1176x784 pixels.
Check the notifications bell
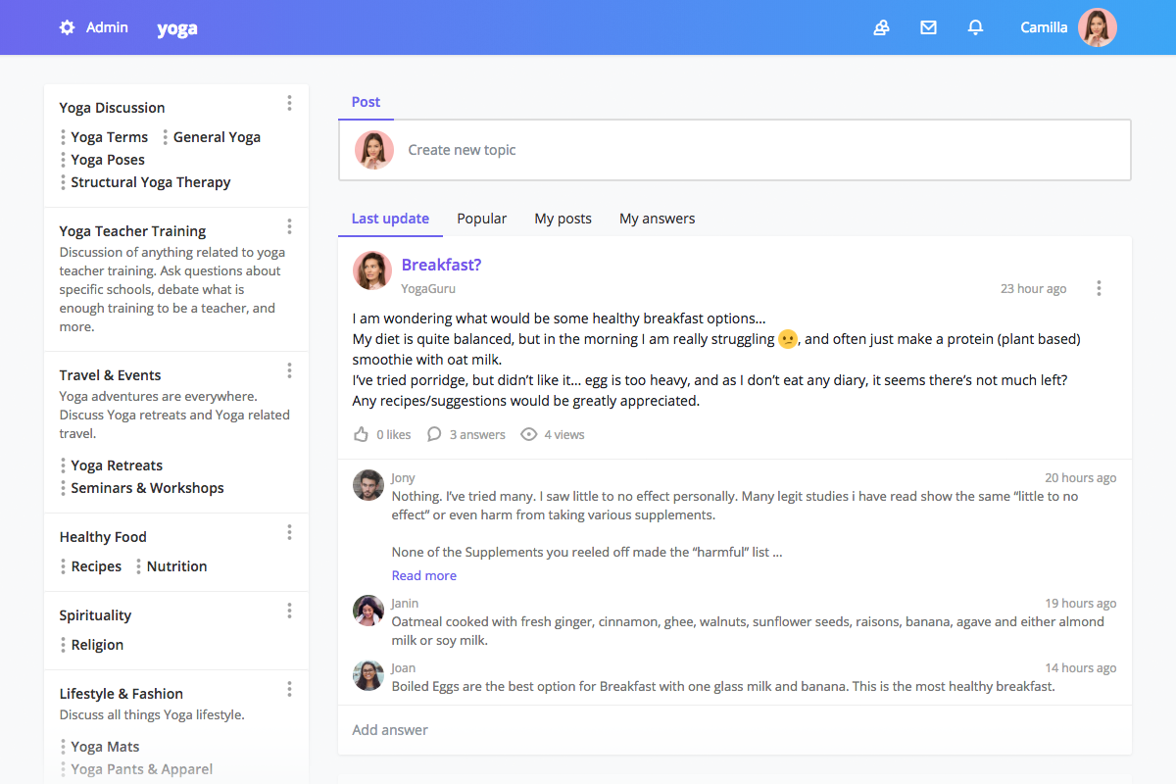tap(975, 27)
